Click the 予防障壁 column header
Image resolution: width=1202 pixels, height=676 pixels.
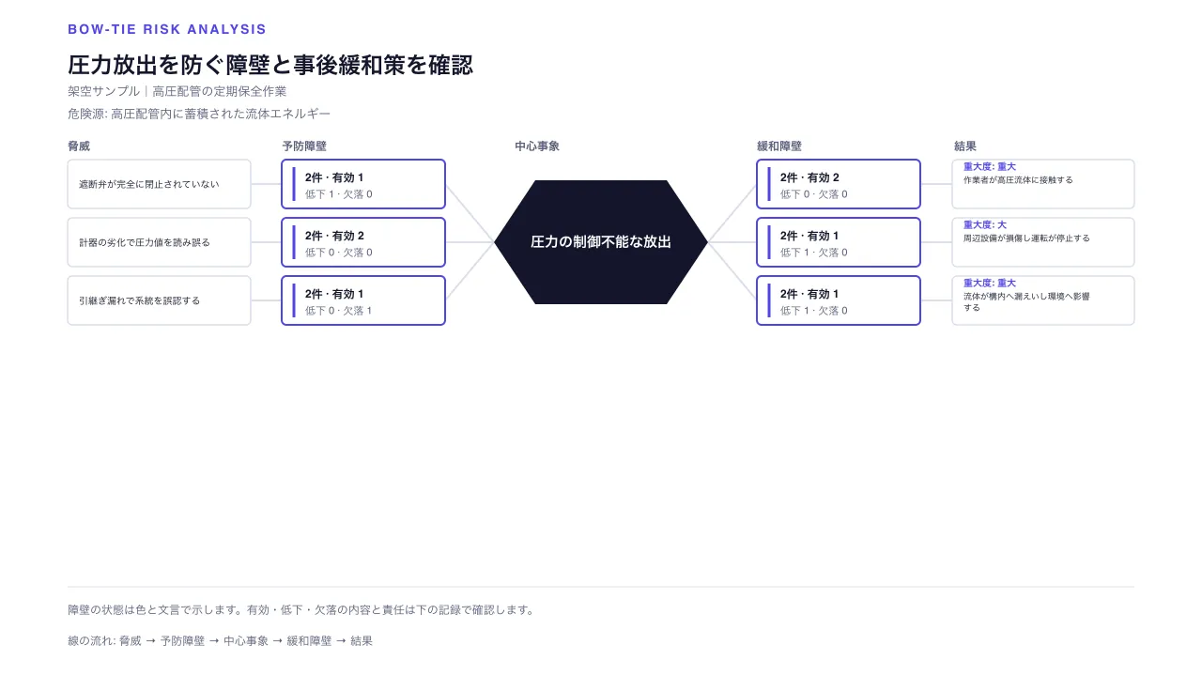304,146
